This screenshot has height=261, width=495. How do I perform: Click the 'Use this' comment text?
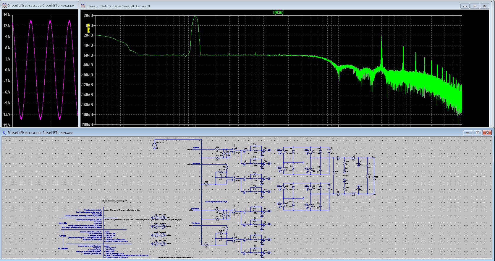[63, 223]
